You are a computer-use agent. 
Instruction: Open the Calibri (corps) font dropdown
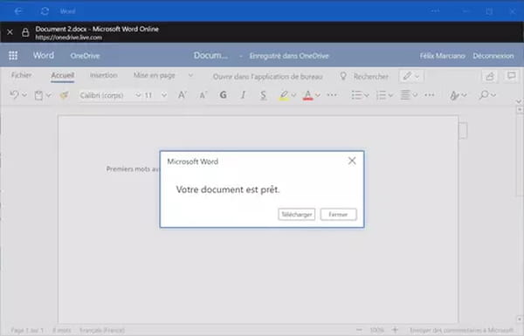(110, 95)
